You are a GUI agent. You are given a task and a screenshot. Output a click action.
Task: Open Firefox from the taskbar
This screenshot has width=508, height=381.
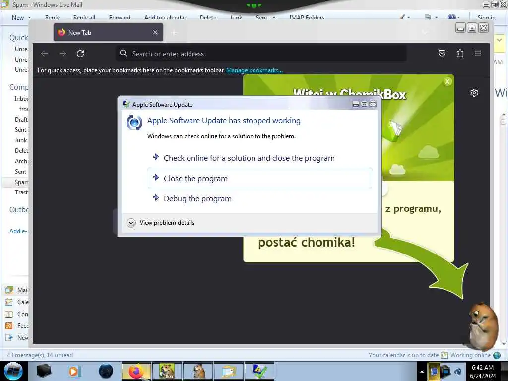coord(136,371)
